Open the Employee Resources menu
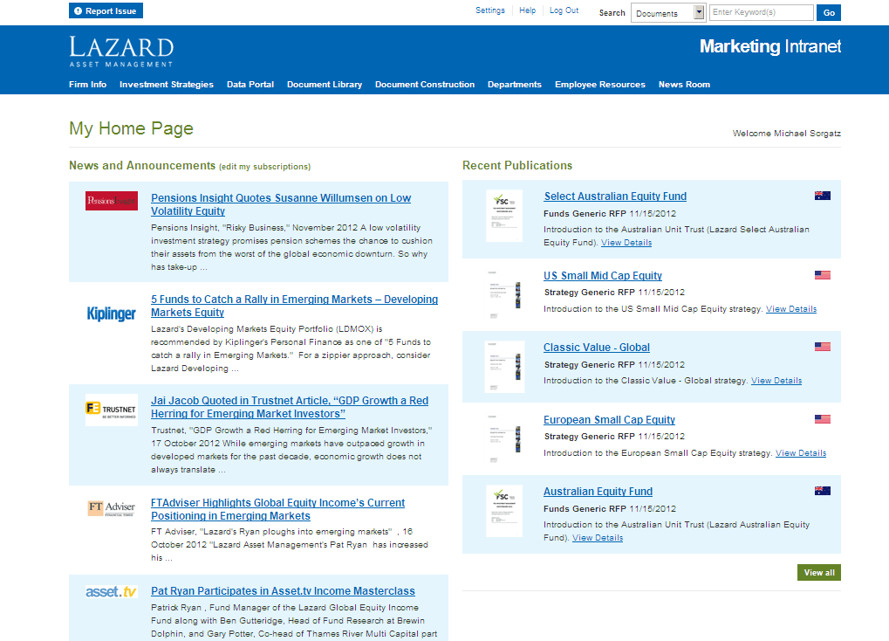The width and height of the screenshot is (889, 641). point(600,84)
